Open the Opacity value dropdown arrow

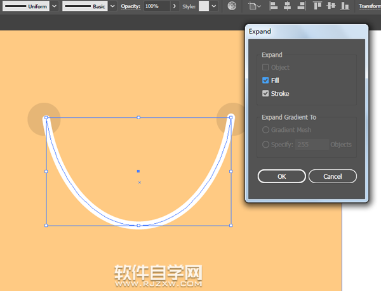pyautogui.click(x=174, y=6)
